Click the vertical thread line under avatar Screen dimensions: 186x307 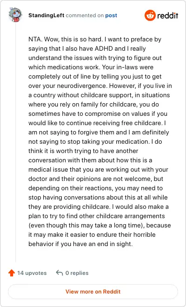pyautogui.click(x=16, y=143)
